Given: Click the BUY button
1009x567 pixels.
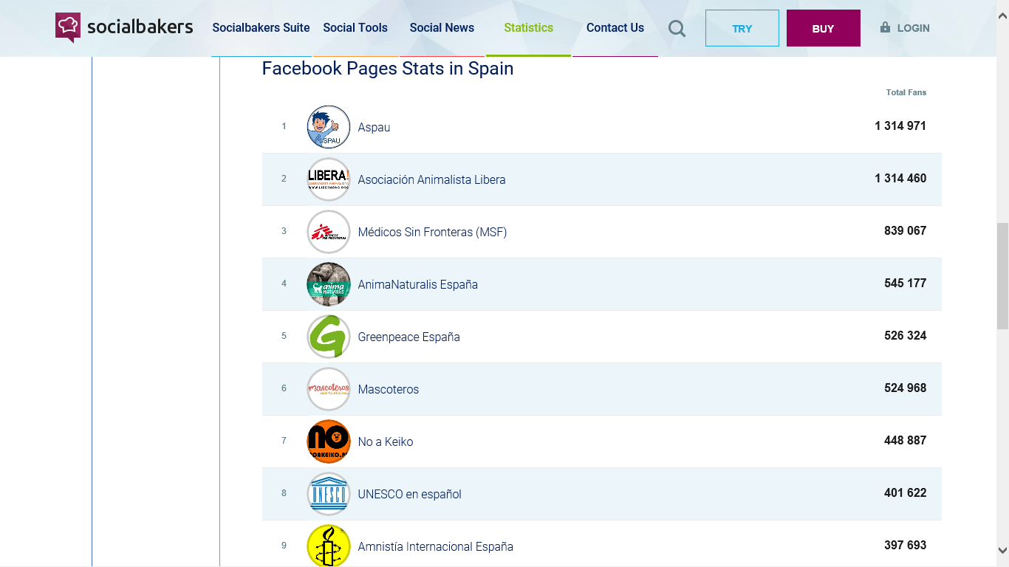Looking at the screenshot, I should pos(824,28).
